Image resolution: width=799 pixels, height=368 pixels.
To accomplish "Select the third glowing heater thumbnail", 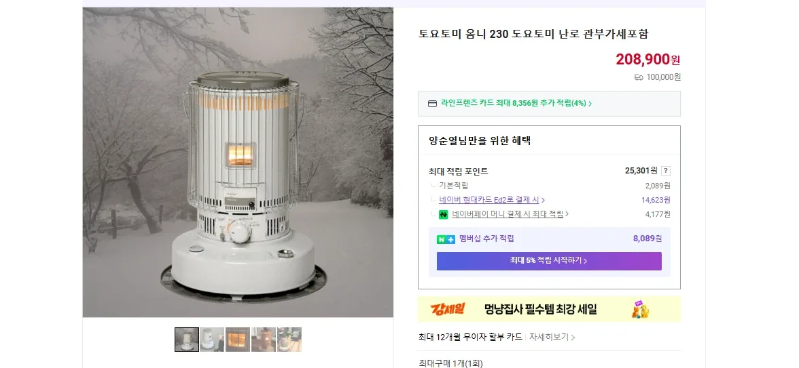I will click(238, 340).
